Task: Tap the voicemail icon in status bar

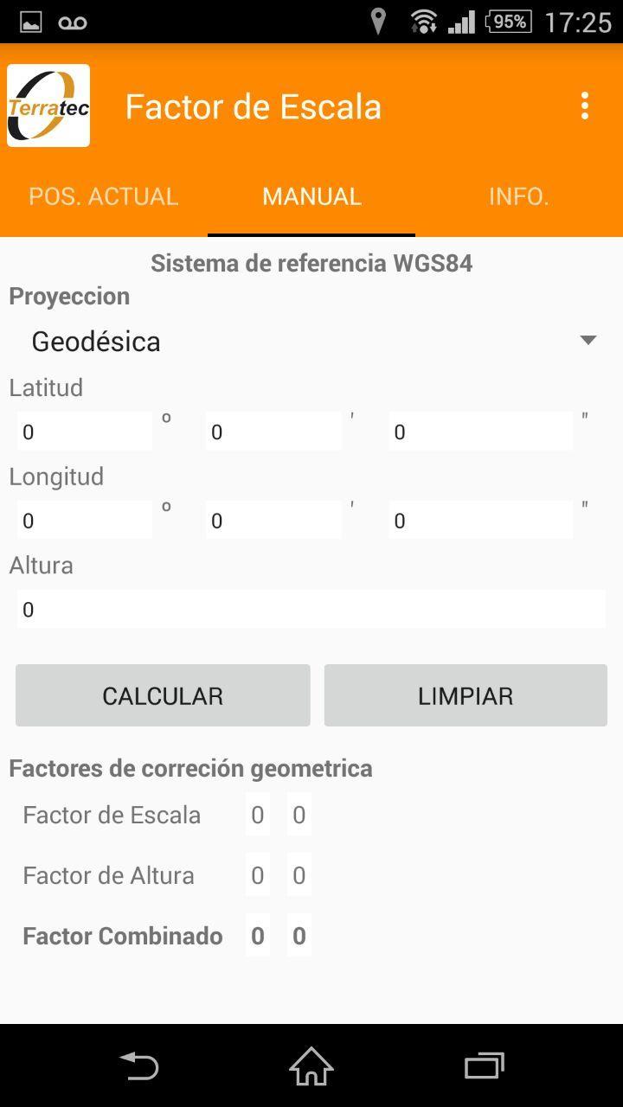Action: (x=73, y=22)
